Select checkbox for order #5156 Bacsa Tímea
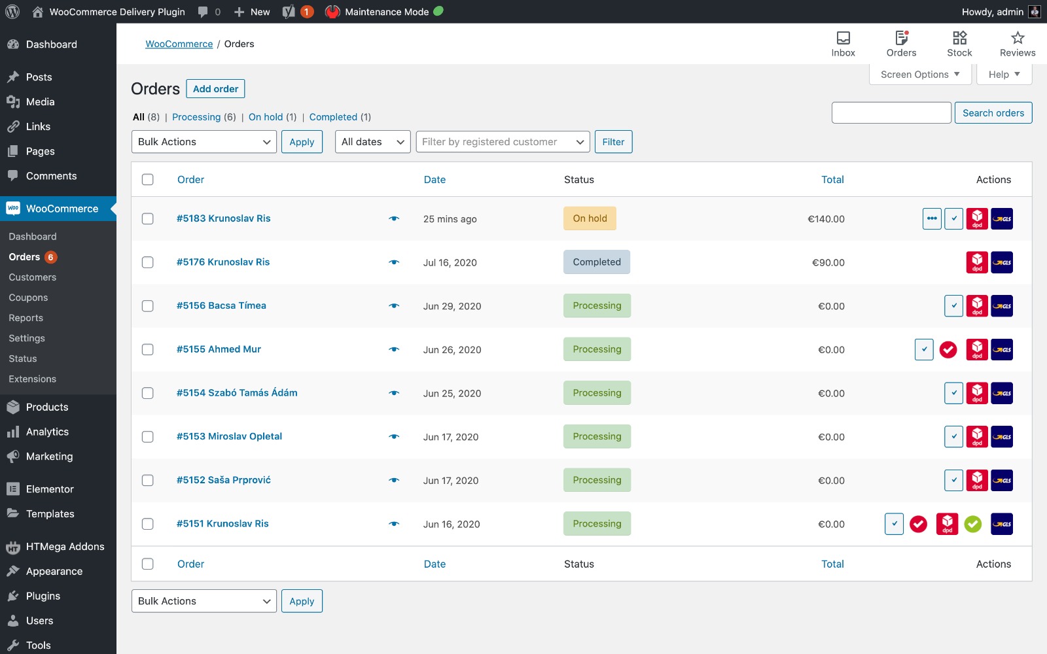The image size is (1047, 654). (148, 305)
